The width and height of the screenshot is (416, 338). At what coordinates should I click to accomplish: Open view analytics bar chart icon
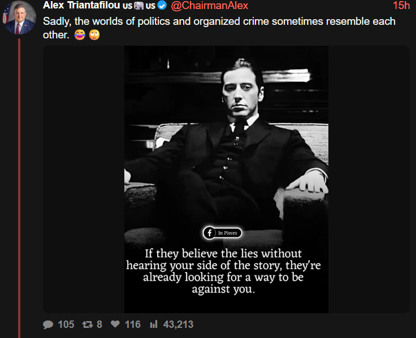pyautogui.click(x=153, y=324)
